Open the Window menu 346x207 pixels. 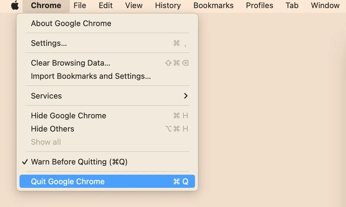pos(325,5)
